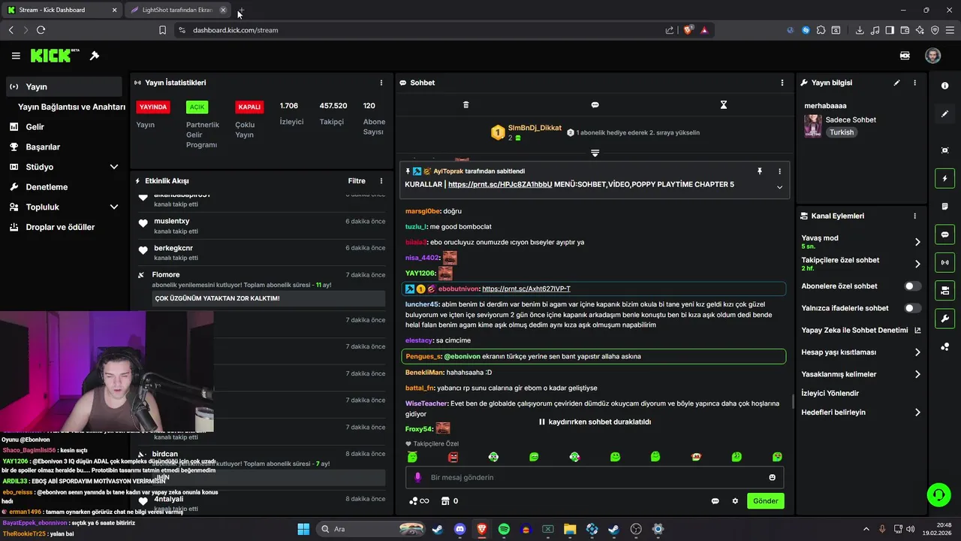Click the chat bubble icon beside the settings gear
The image size is (961, 541).
tap(715, 501)
